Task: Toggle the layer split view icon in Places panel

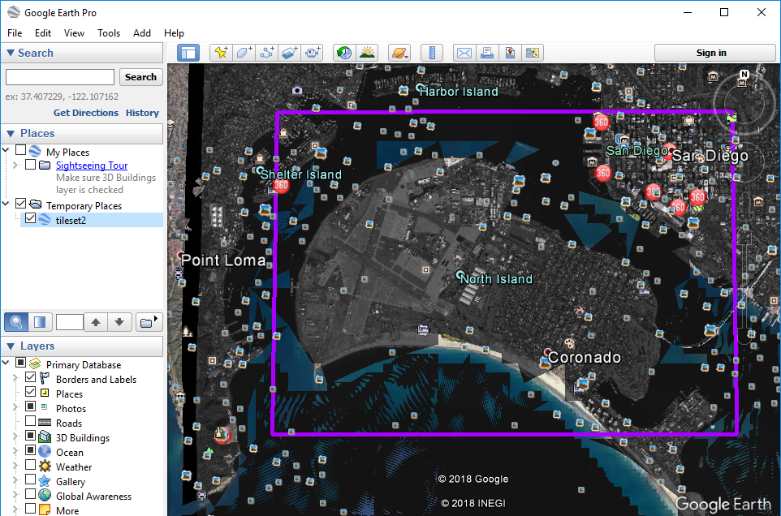Action: (40, 322)
